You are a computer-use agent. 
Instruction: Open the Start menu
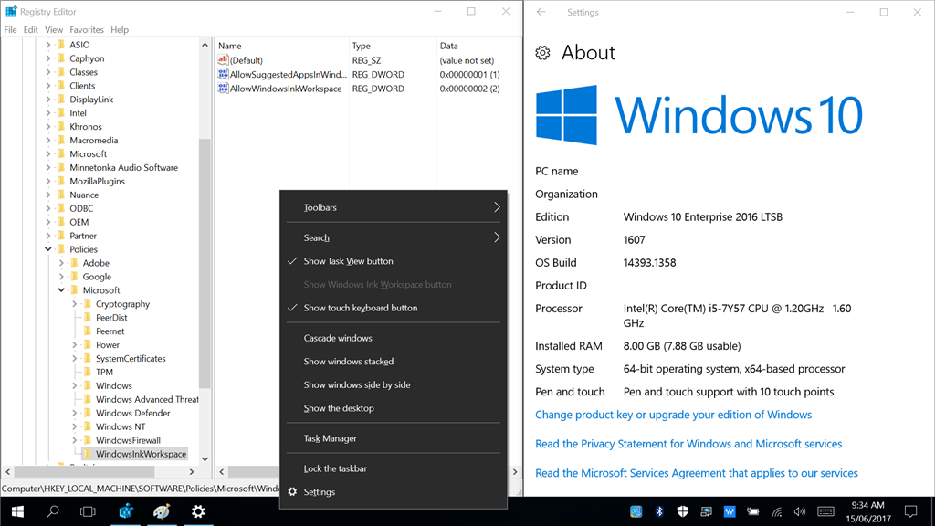point(17,511)
